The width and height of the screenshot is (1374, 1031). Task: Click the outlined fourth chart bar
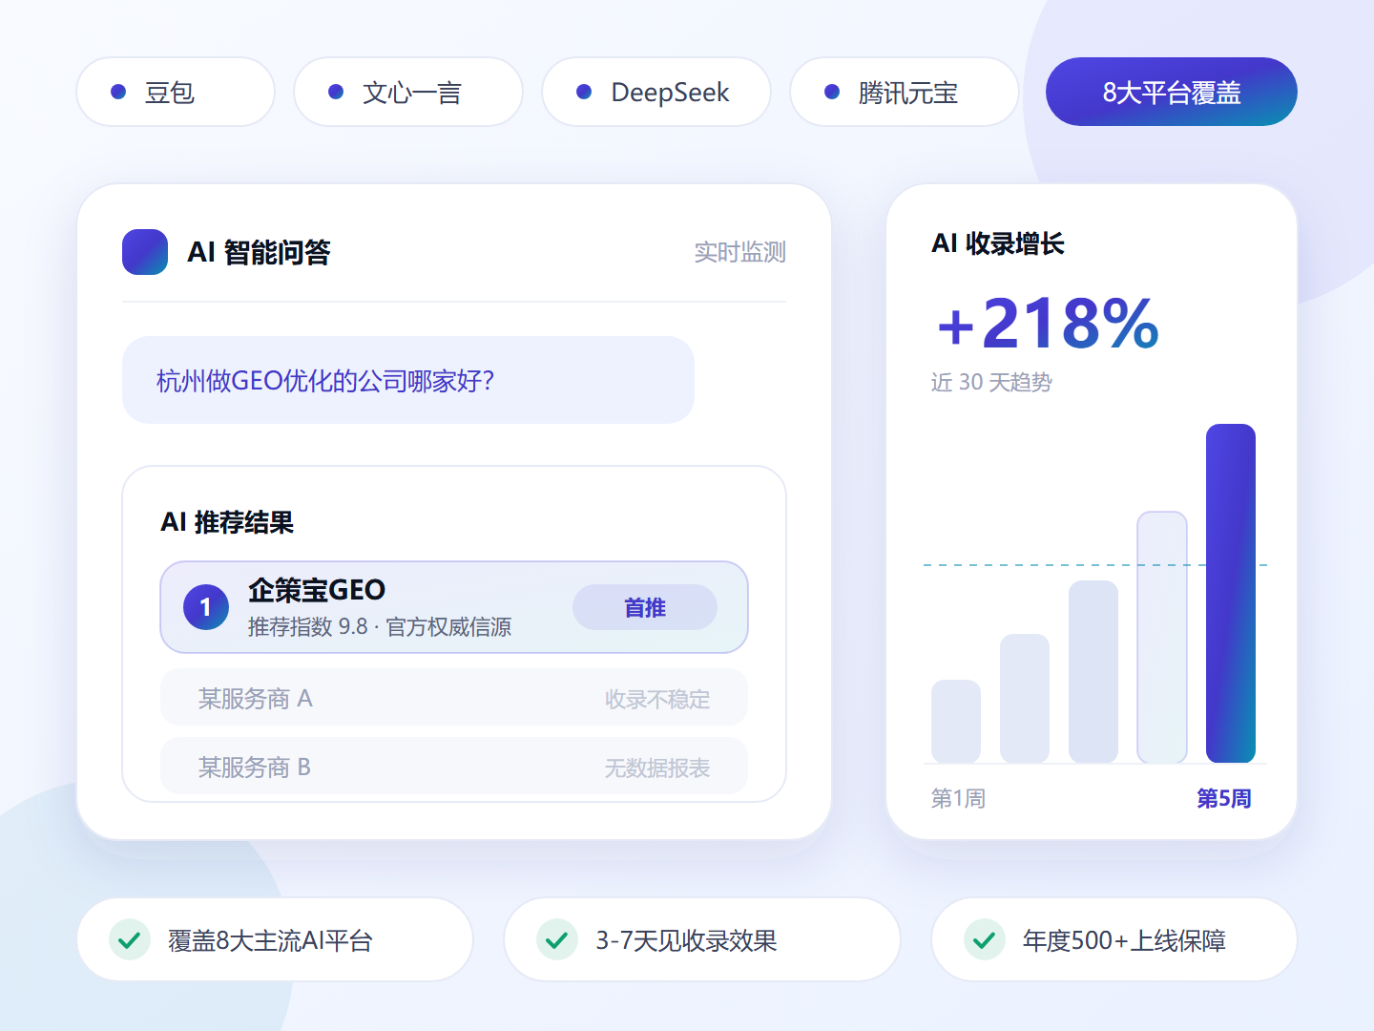[x=1162, y=638]
